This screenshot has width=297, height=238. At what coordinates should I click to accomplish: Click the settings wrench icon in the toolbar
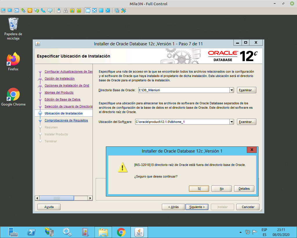123,10
